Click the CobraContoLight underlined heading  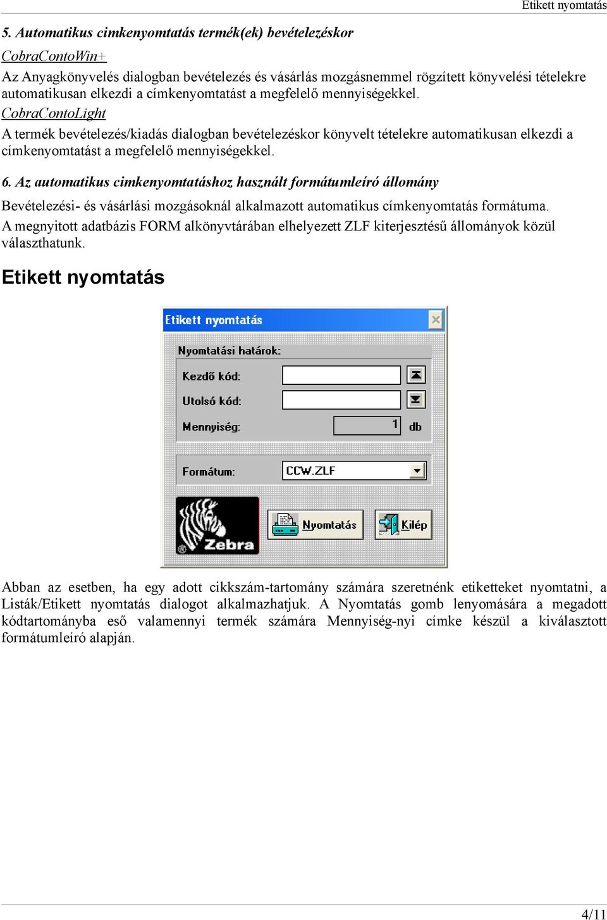(x=53, y=113)
